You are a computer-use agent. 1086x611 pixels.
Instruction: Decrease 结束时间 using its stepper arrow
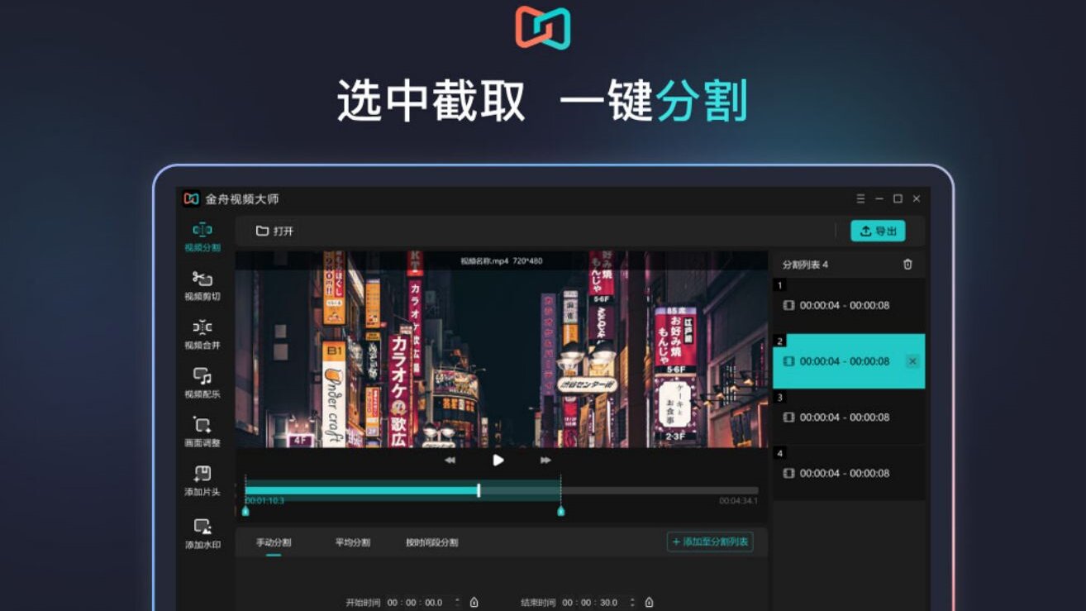(631, 604)
